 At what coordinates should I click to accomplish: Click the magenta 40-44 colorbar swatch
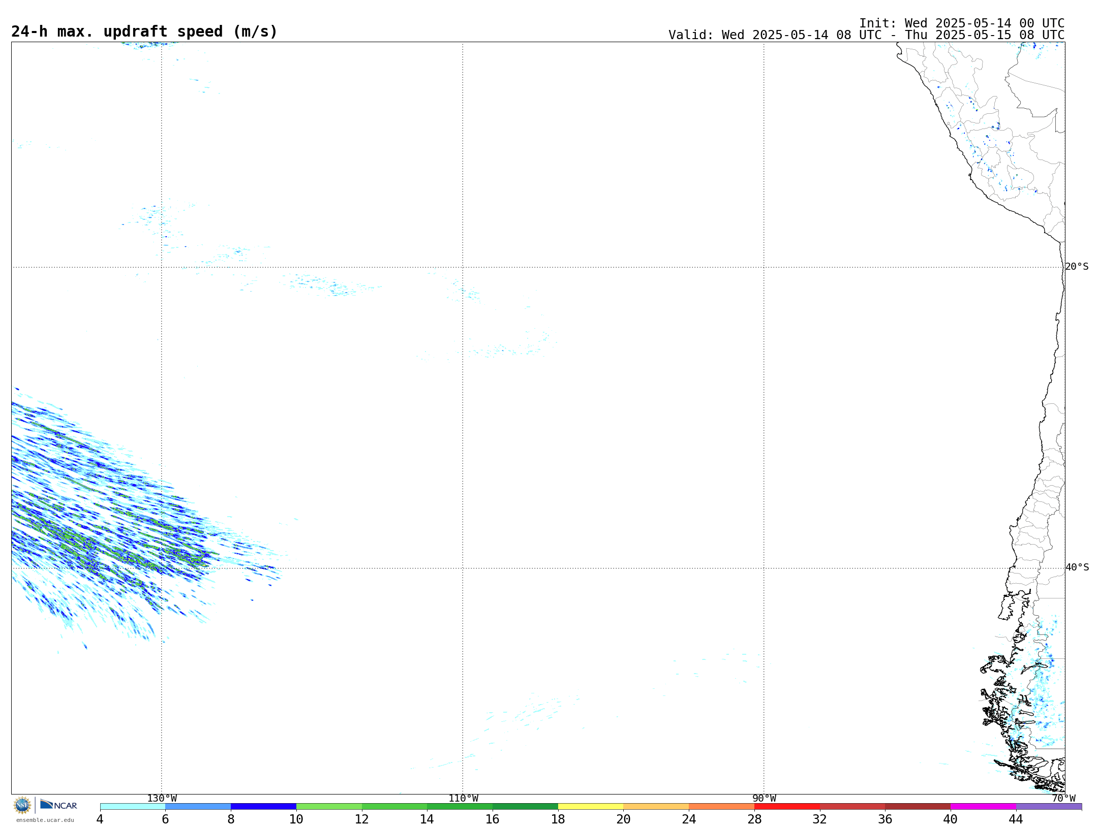click(984, 807)
